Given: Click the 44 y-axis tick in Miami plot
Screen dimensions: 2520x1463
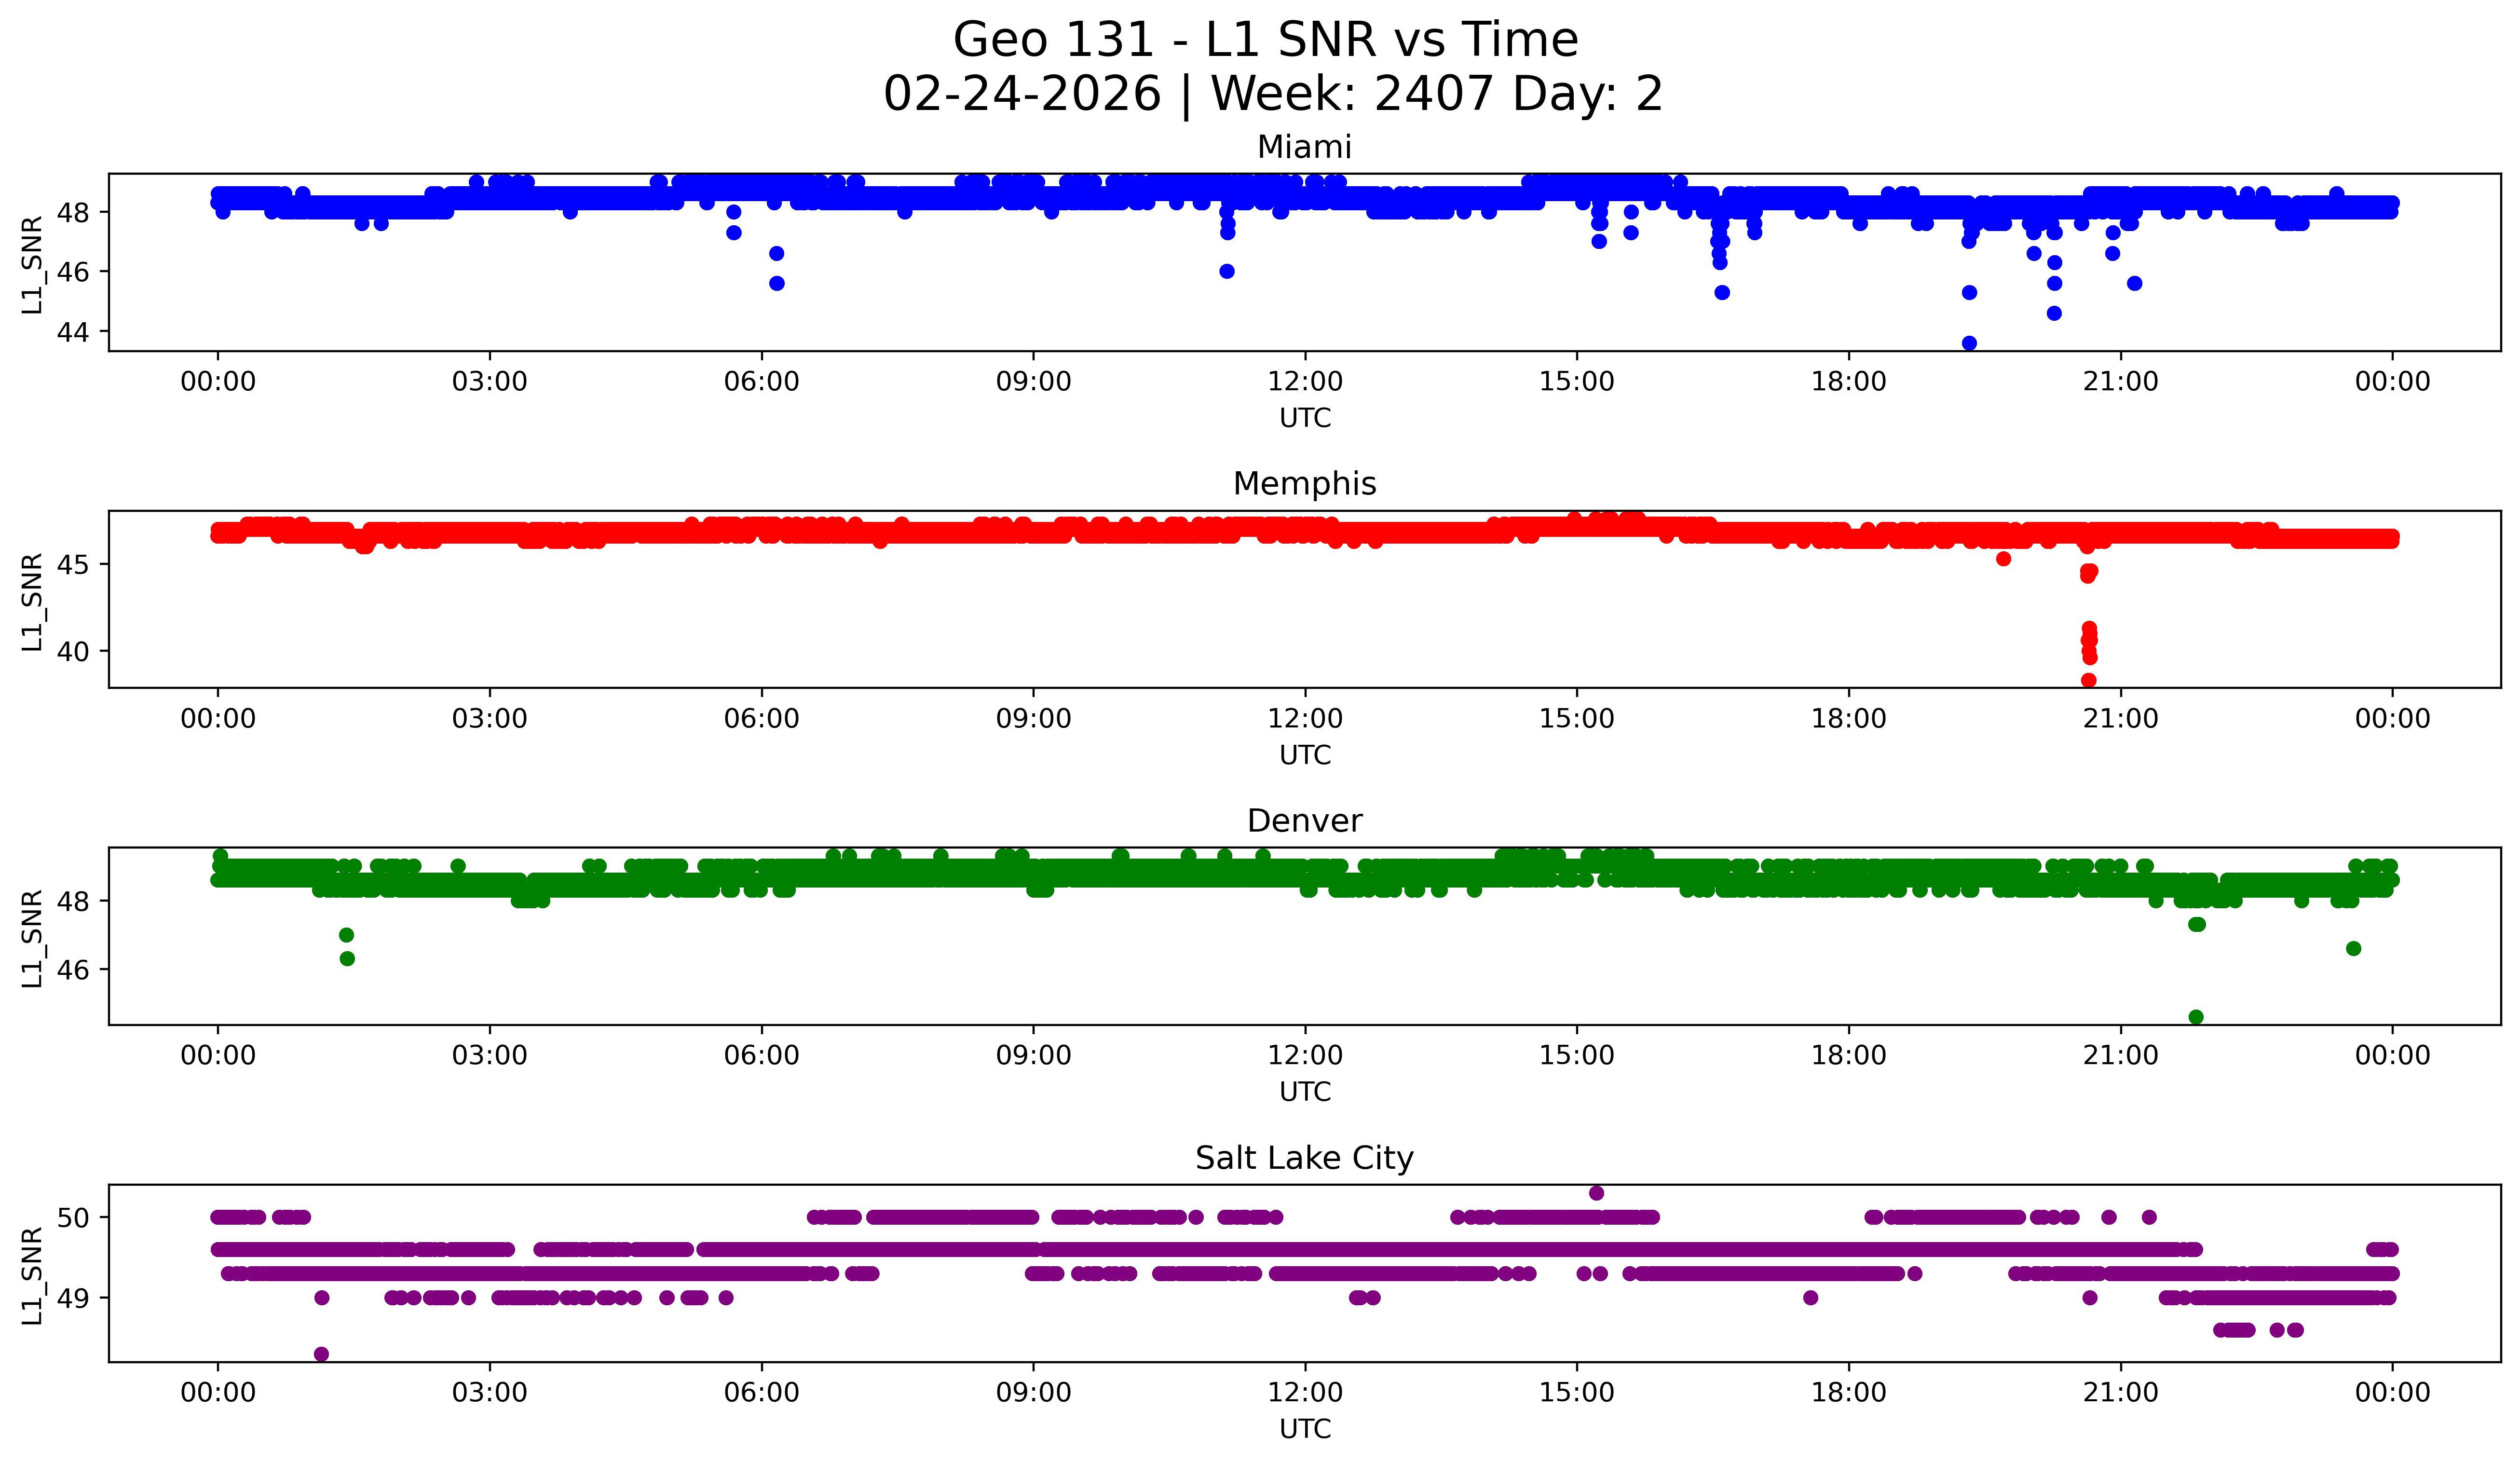Looking at the screenshot, I should click(x=73, y=332).
